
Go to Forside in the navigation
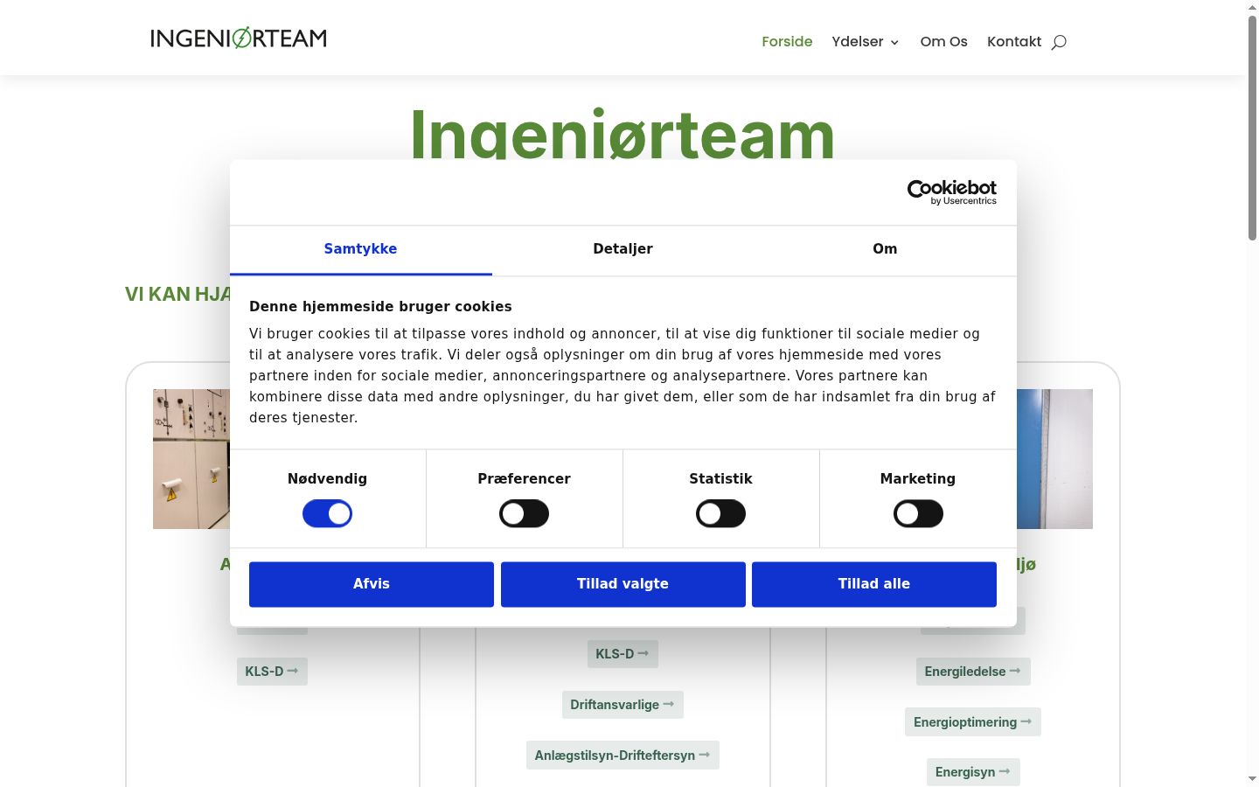tap(787, 41)
